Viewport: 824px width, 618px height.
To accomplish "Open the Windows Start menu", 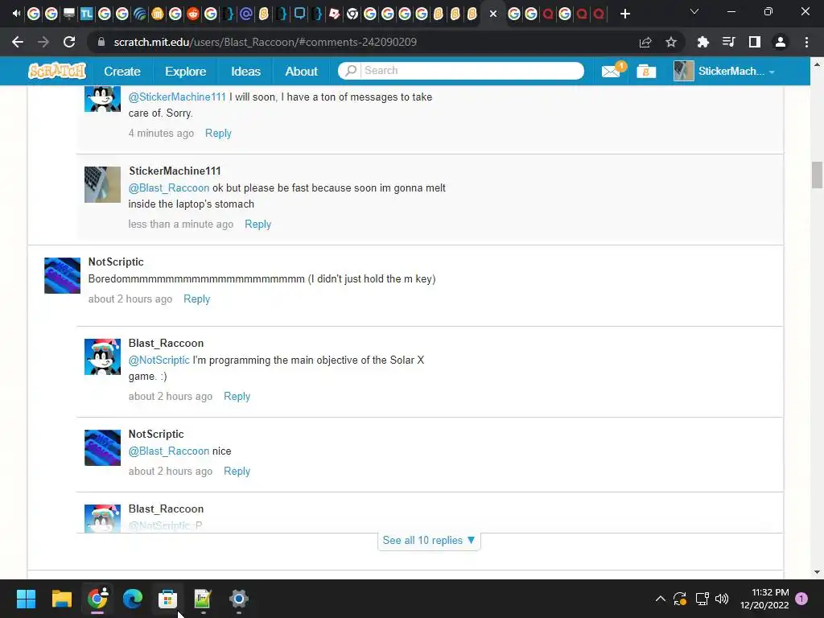I will (26, 599).
